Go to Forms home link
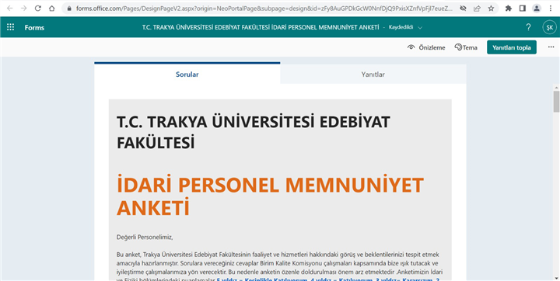The image size is (560, 281). 34,27
